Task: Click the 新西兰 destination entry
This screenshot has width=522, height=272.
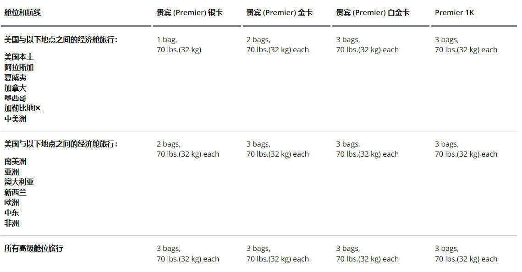Action: click(15, 193)
